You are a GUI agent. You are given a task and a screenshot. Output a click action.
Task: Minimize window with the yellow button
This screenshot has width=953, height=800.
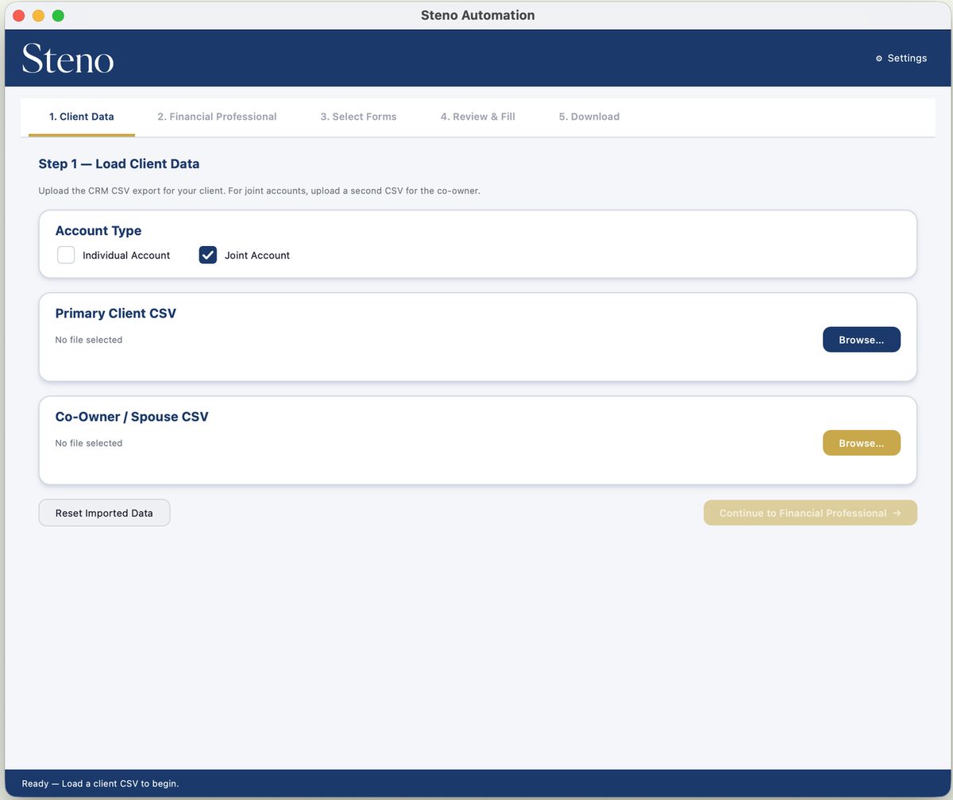point(38,16)
